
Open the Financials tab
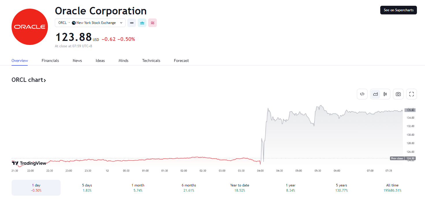50,61
